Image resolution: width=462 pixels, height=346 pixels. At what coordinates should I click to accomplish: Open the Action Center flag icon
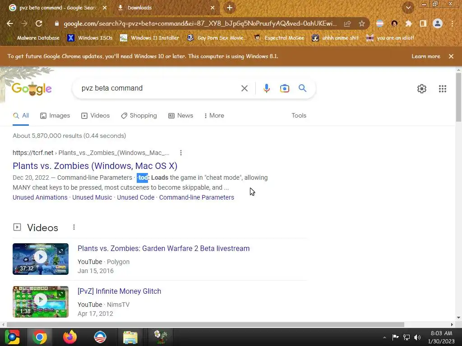point(395,337)
